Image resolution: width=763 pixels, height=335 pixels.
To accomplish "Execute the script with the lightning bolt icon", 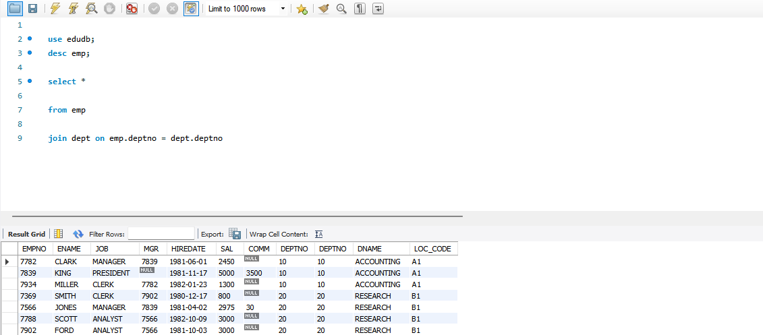I will pyautogui.click(x=55, y=8).
